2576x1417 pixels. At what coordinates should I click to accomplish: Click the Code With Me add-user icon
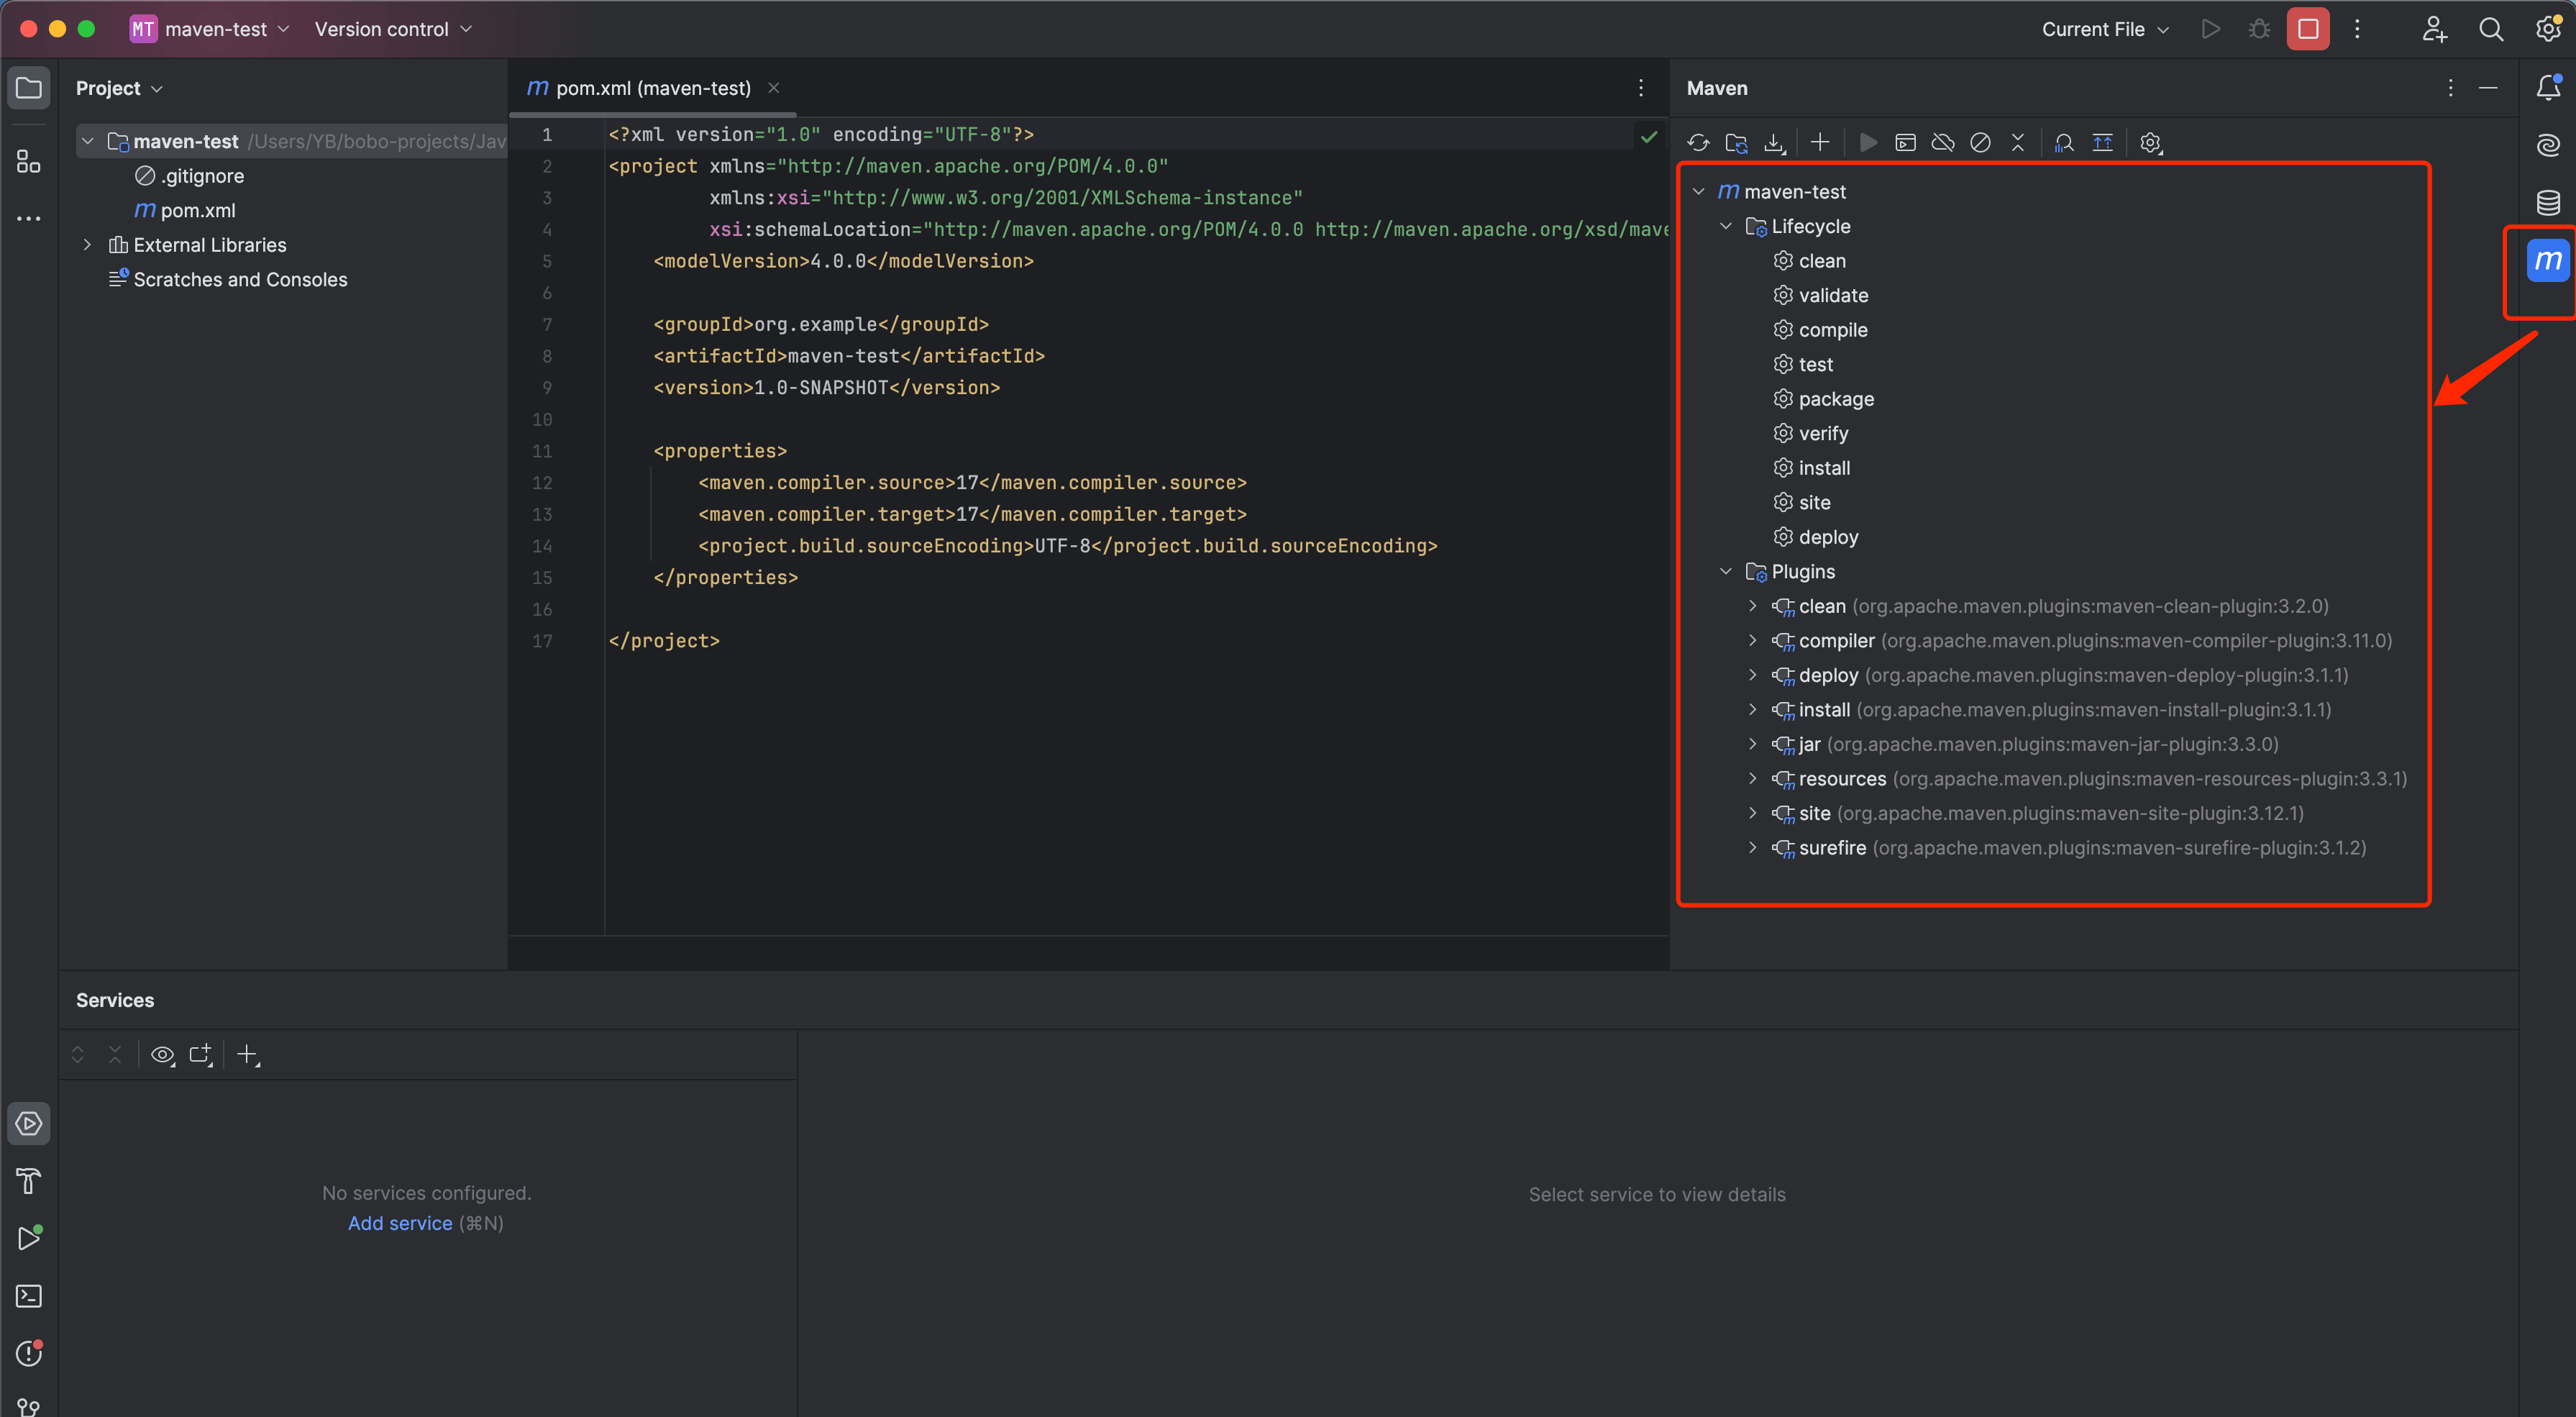point(2434,29)
